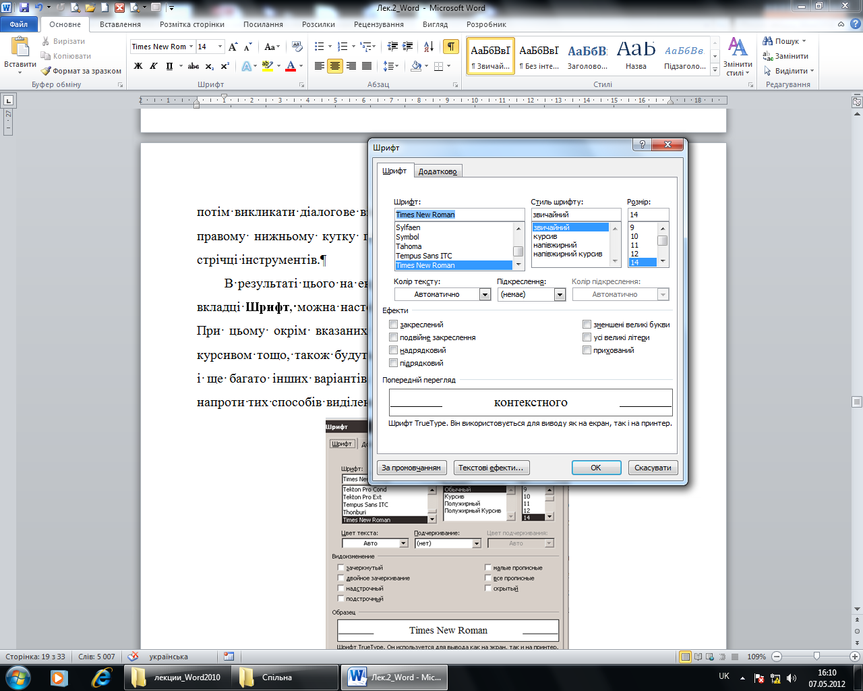This screenshot has width=863, height=691.
Task: Click the OK button in Шрифт dialog
Action: (x=596, y=468)
